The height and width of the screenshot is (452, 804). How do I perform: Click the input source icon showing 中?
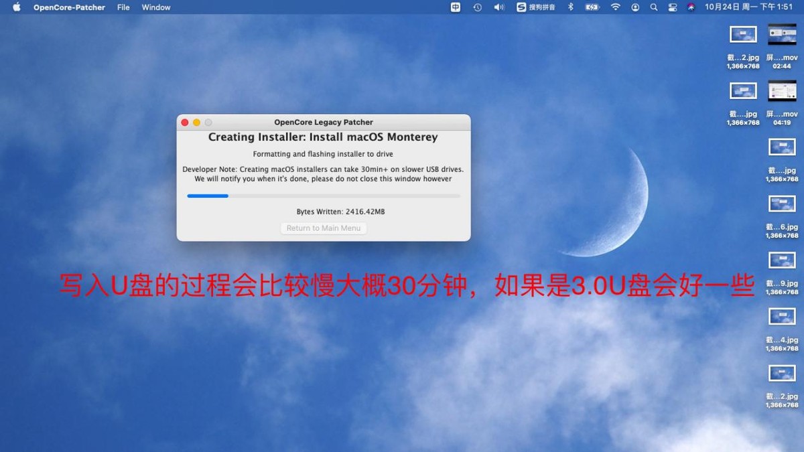[456, 7]
